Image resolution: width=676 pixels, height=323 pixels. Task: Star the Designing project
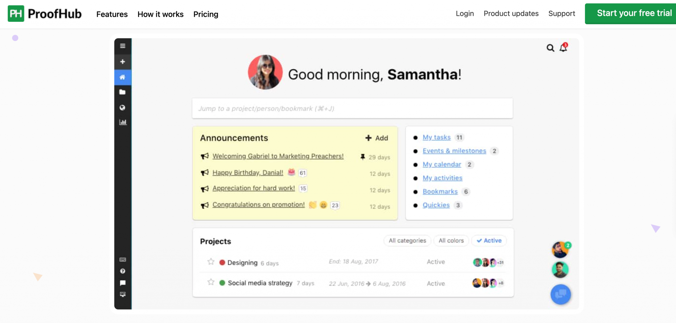pos(211,262)
